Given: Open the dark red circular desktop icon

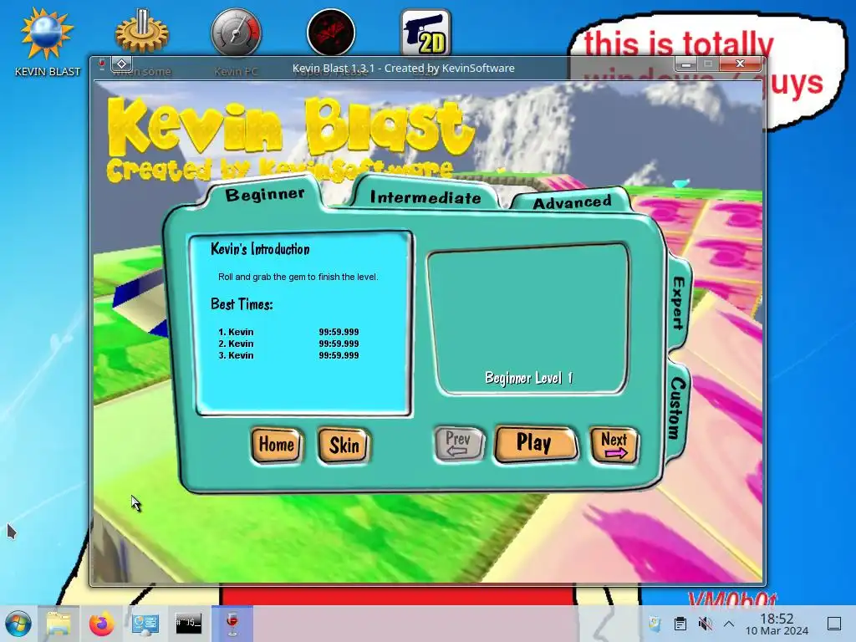Looking at the screenshot, I should point(331,33).
